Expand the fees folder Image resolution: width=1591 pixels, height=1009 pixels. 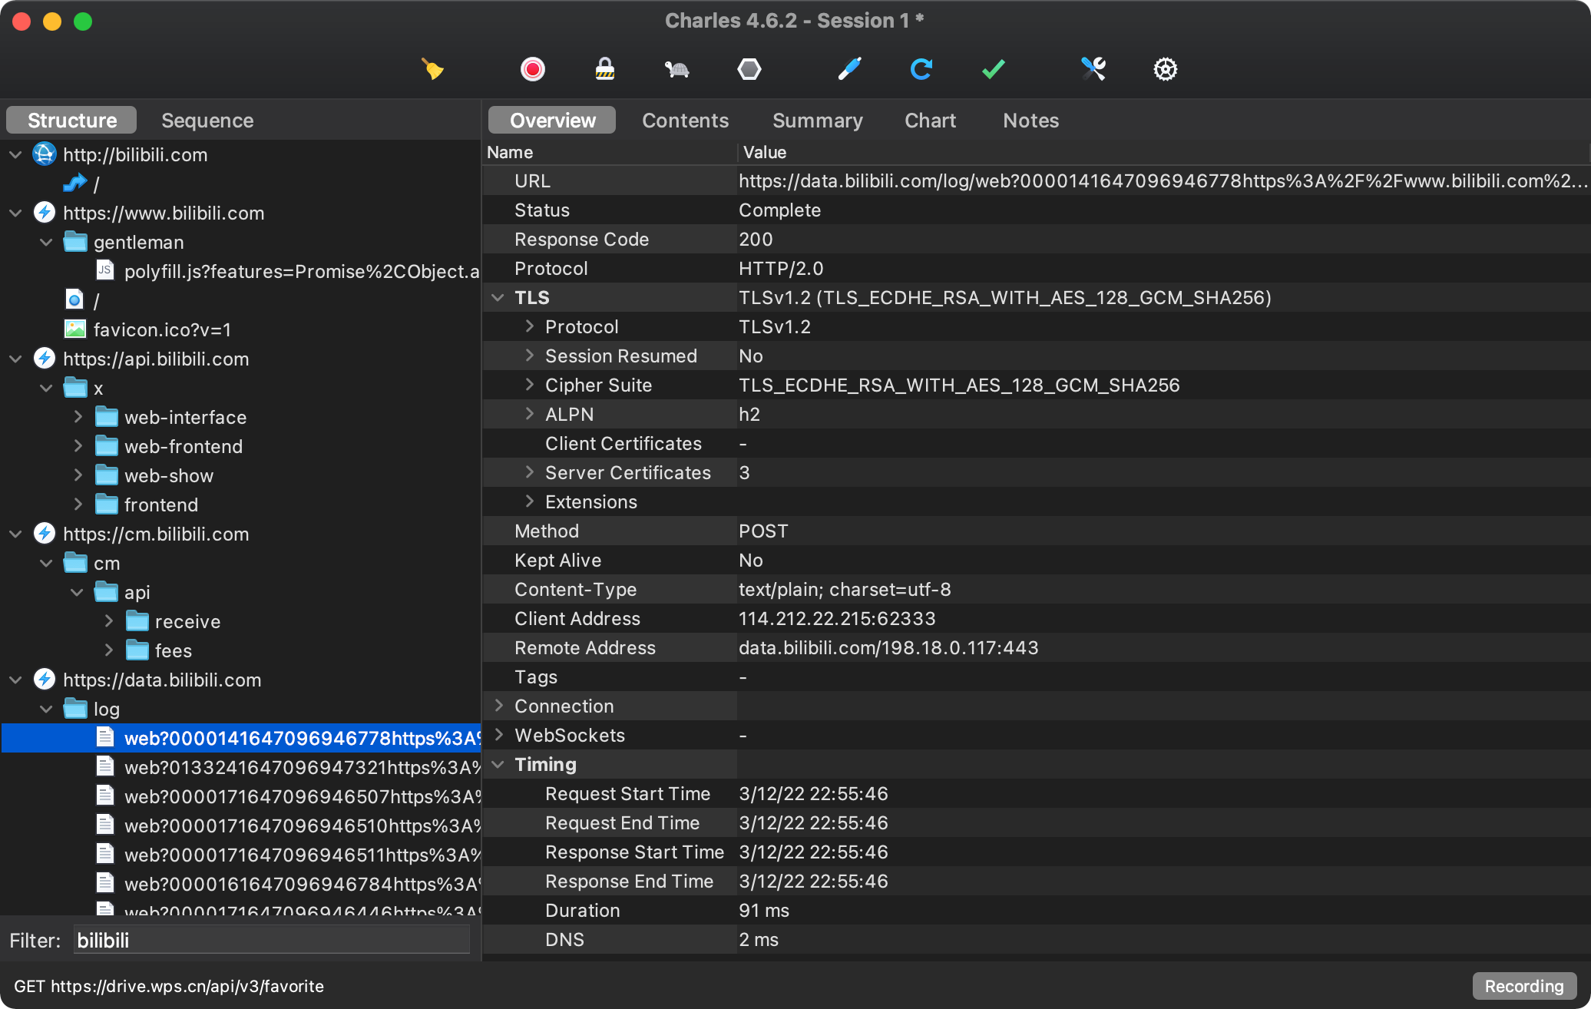108,650
